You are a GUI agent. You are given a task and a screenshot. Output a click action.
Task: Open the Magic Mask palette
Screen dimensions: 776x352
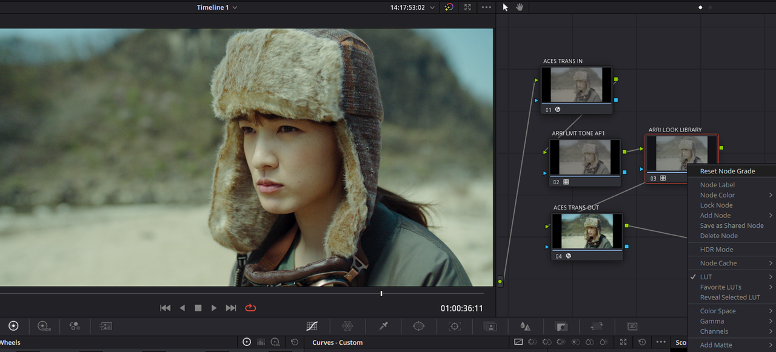pyautogui.click(x=490, y=326)
